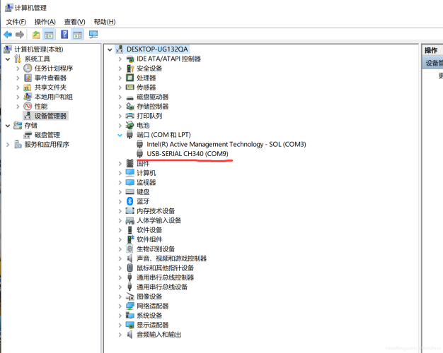
Task: Select 计算机管理(本地) root item
Action: pyautogui.click(x=39, y=49)
